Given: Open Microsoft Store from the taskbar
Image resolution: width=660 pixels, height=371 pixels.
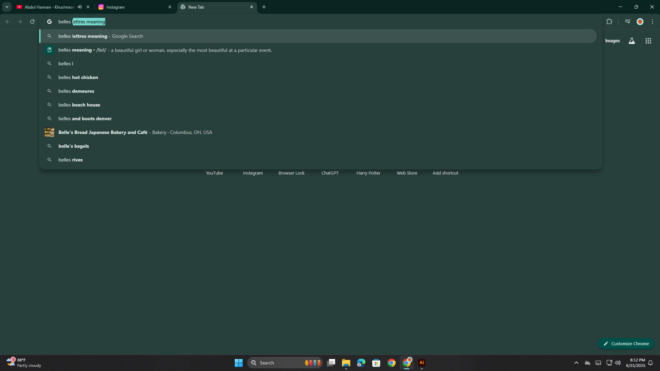Looking at the screenshot, I should click(x=376, y=363).
